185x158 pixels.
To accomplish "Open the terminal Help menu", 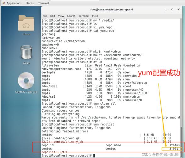I will 95,16.
